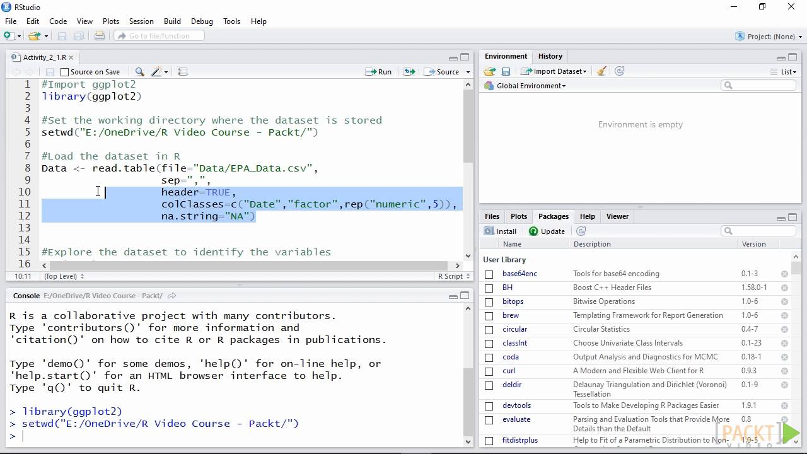This screenshot has width=807, height=454.
Task: Open the Project: (None) dropdown
Action: [x=770, y=36]
